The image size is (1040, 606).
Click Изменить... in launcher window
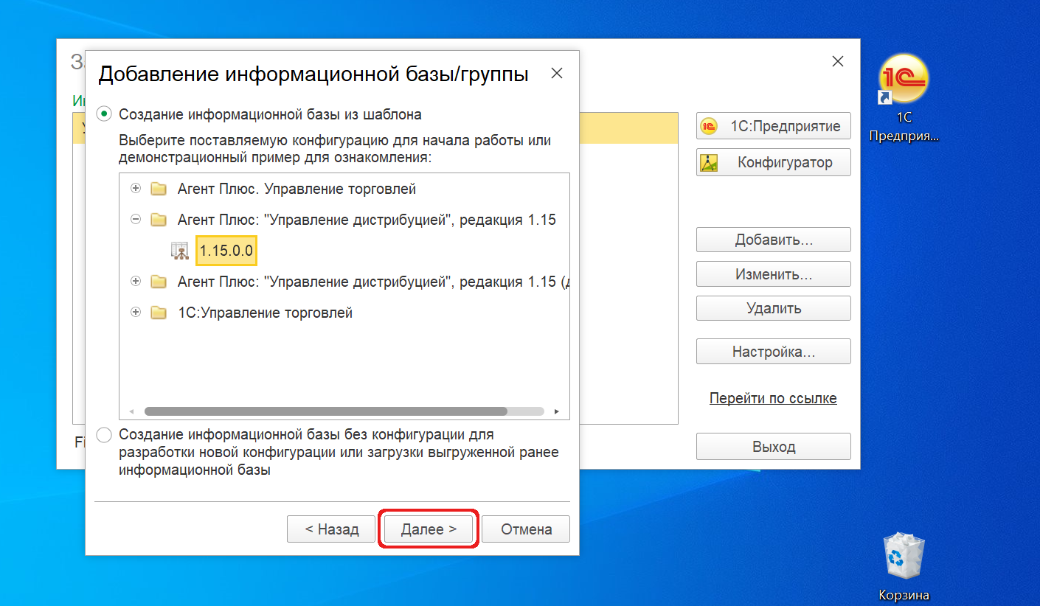pos(774,274)
